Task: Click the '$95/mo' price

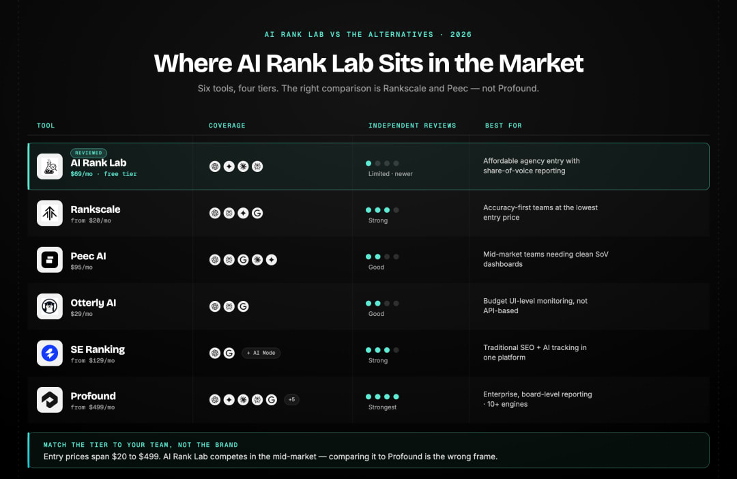Action: coord(82,267)
